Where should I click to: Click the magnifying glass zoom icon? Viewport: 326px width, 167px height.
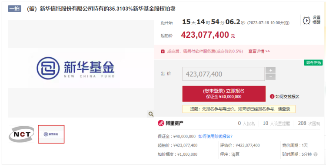[x=151, y=114]
